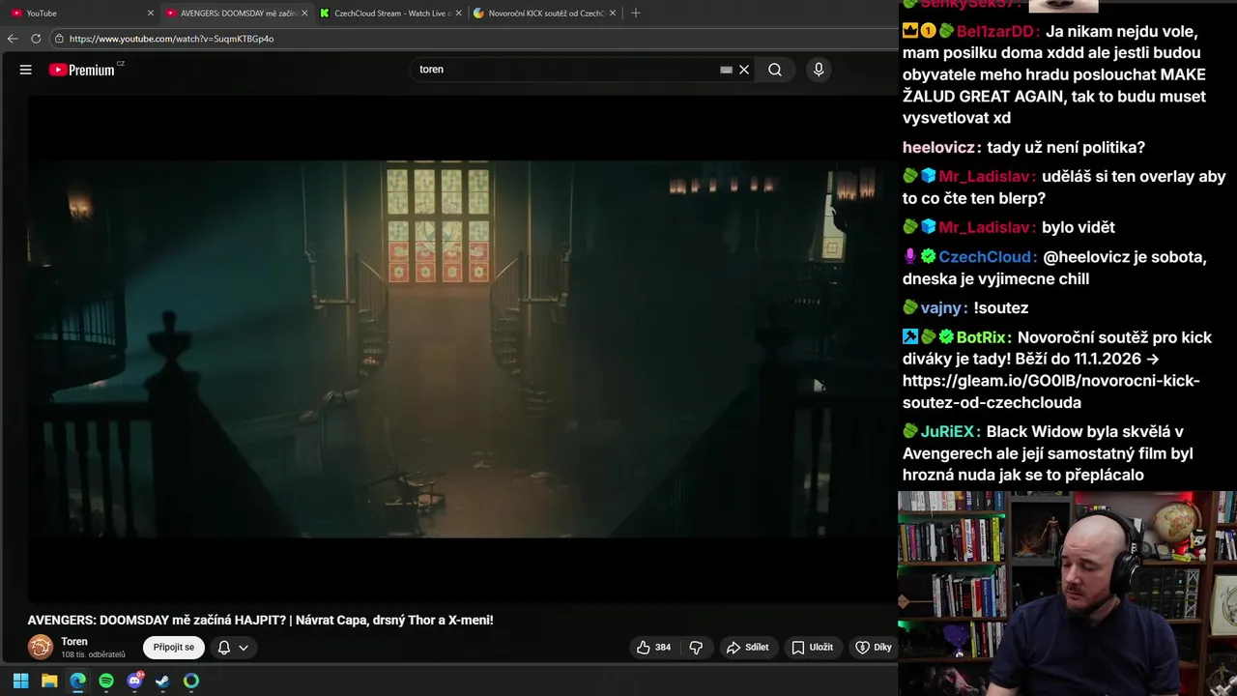
Task: Click the @heelovicz mention in CzechCloud's message
Action: point(1088,257)
